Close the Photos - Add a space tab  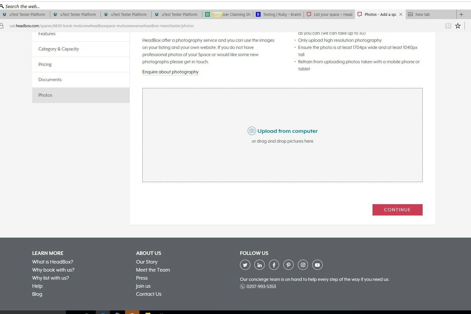tap(401, 14)
